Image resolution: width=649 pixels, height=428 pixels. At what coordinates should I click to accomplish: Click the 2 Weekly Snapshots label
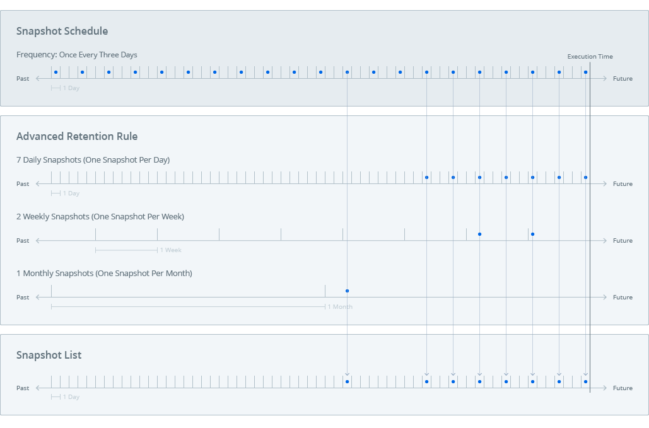pos(100,216)
